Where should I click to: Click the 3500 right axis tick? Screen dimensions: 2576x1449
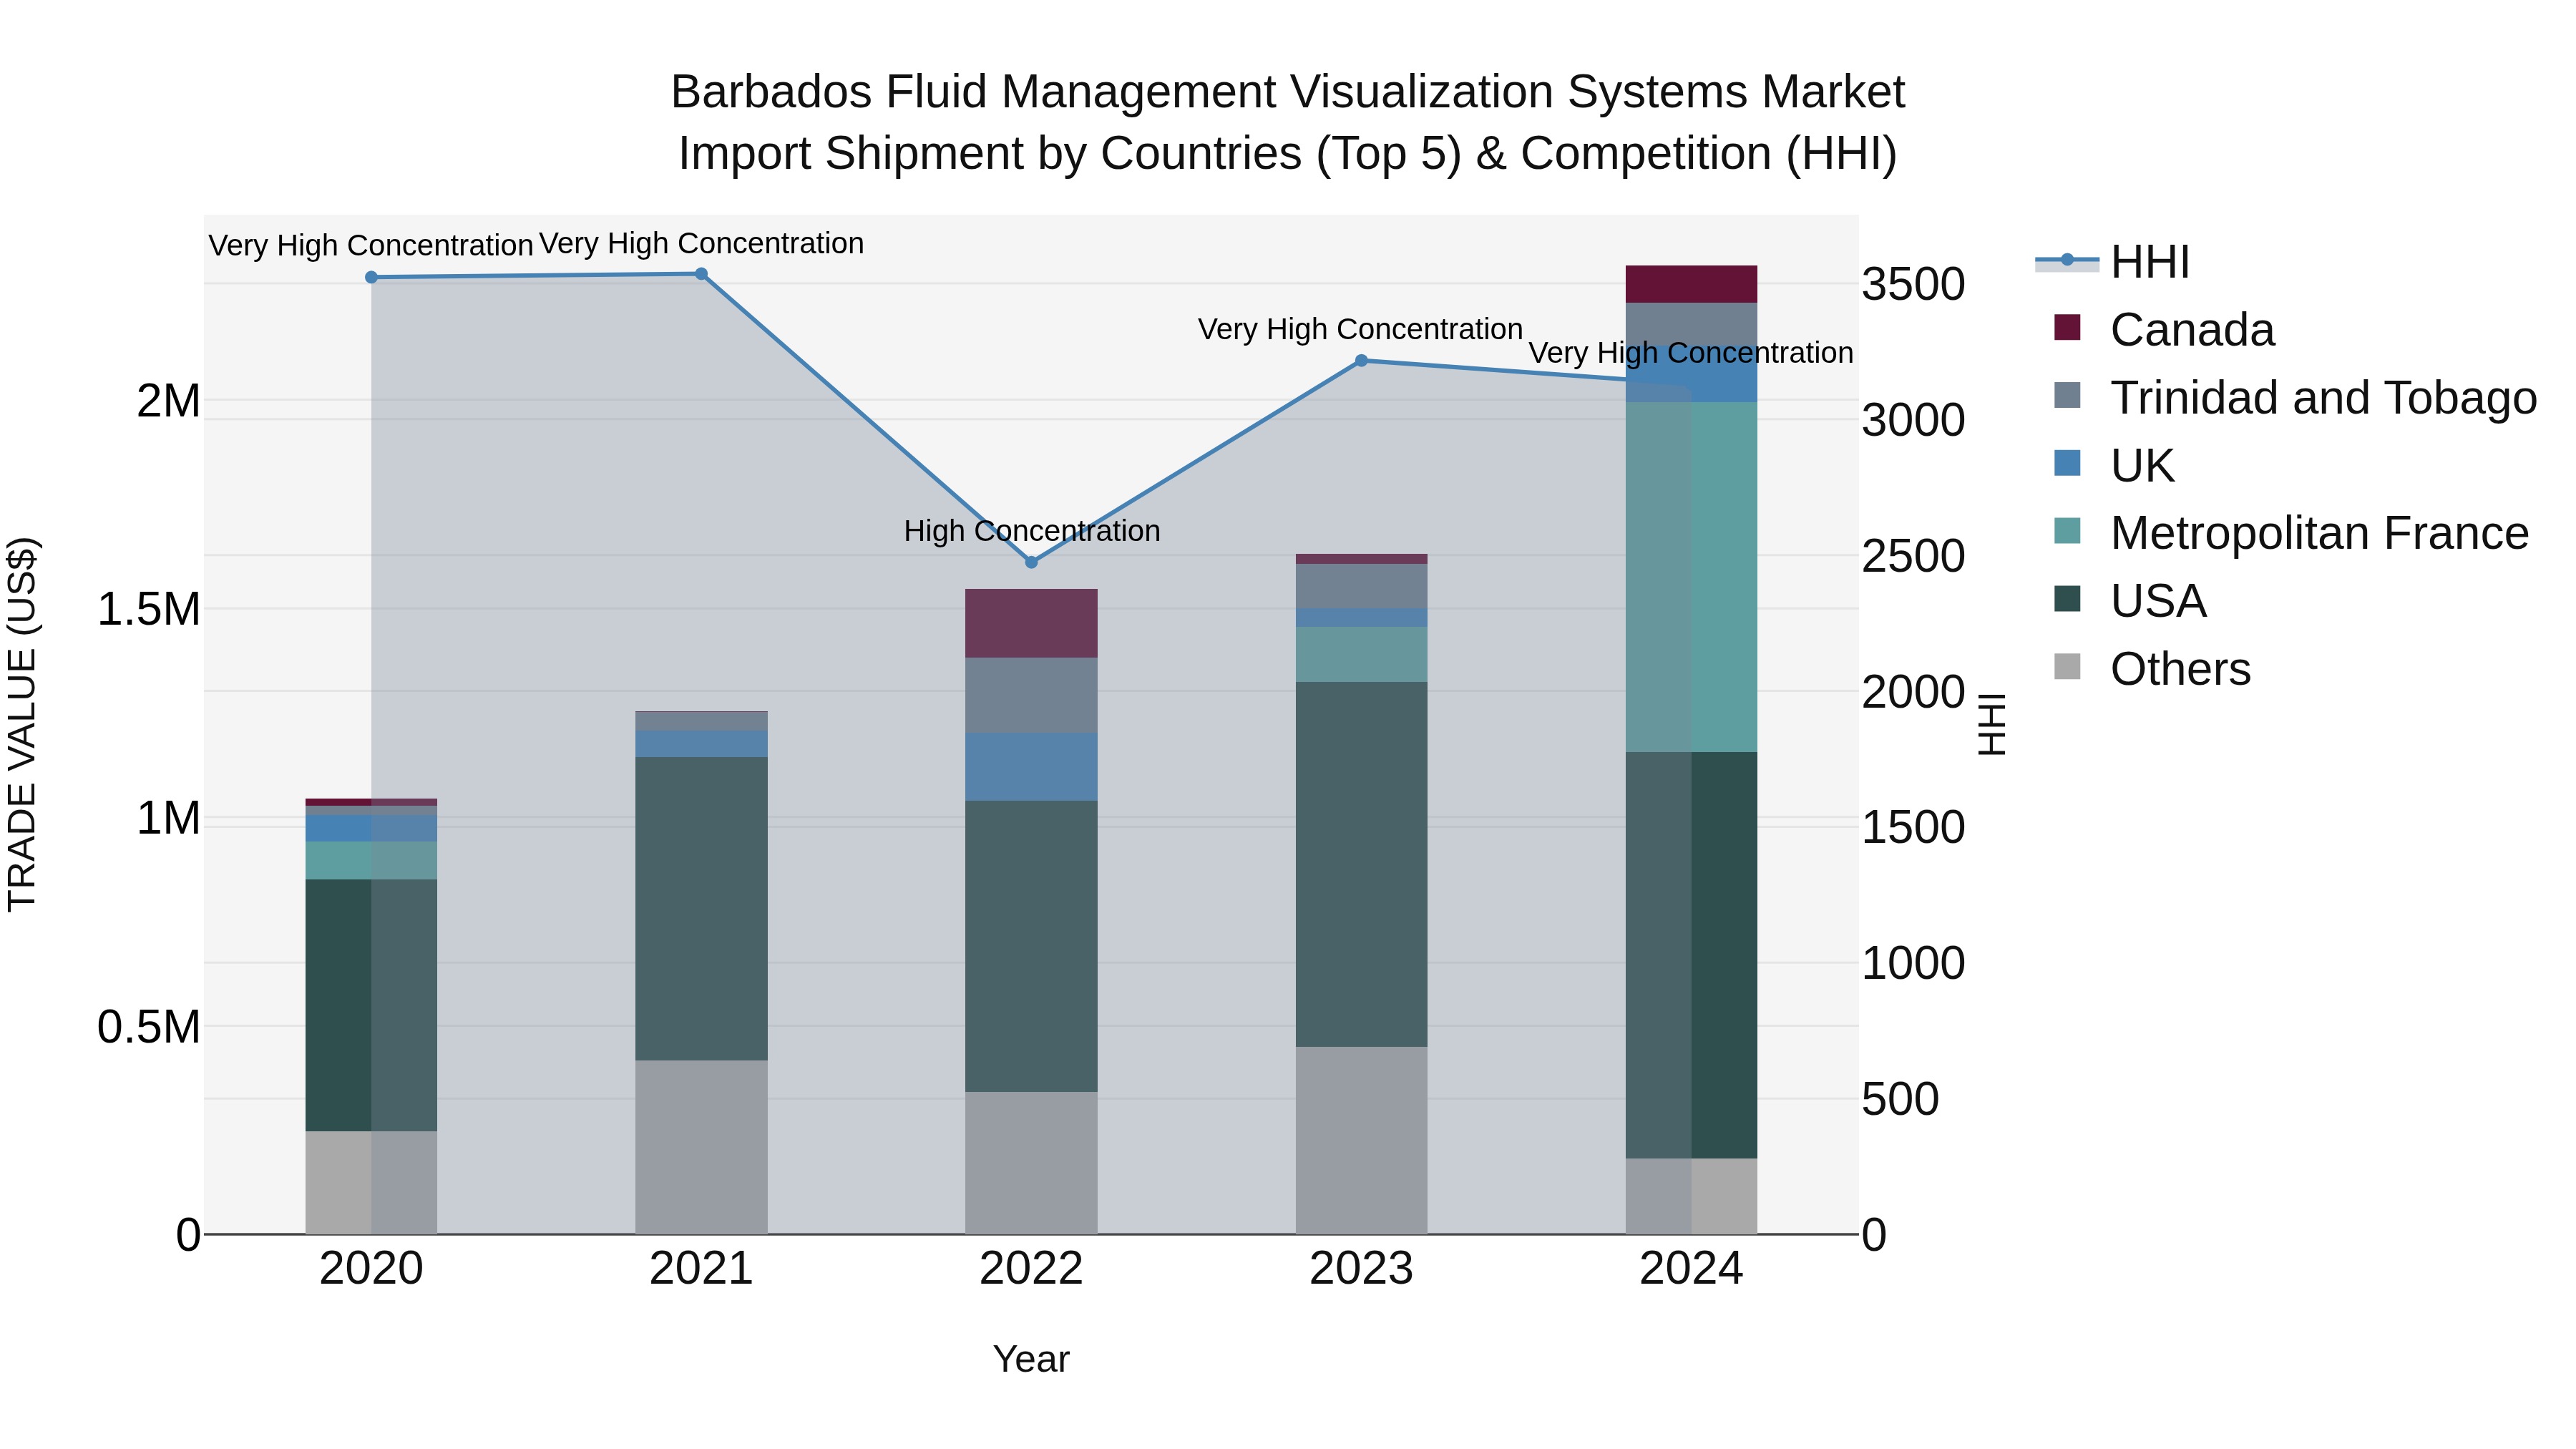1913,284
